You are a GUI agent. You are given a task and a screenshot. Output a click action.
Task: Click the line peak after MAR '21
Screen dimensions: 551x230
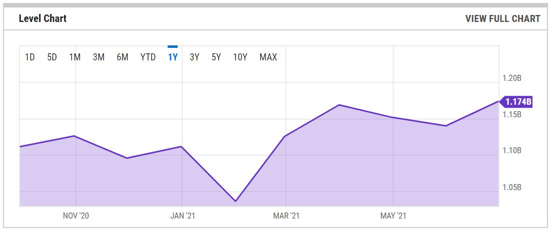coord(339,105)
